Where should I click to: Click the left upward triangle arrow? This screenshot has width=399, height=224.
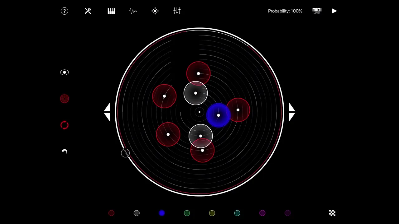[x=107, y=107]
